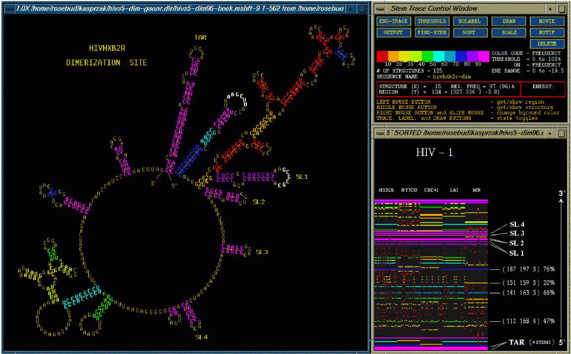Toggle the DRAW button
Viewport: 571px width, 354px height.
click(x=509, y=21)
